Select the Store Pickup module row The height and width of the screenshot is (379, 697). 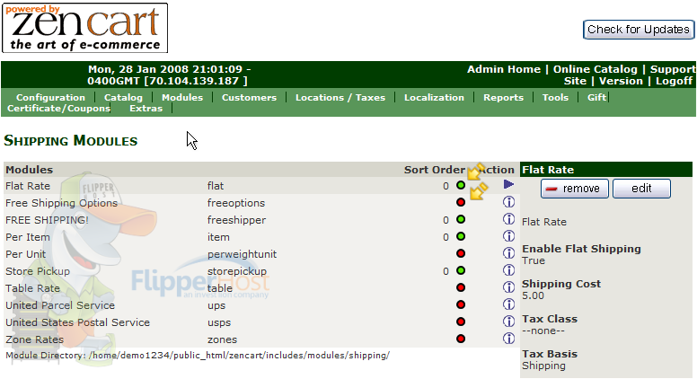(x=260, y=271)
